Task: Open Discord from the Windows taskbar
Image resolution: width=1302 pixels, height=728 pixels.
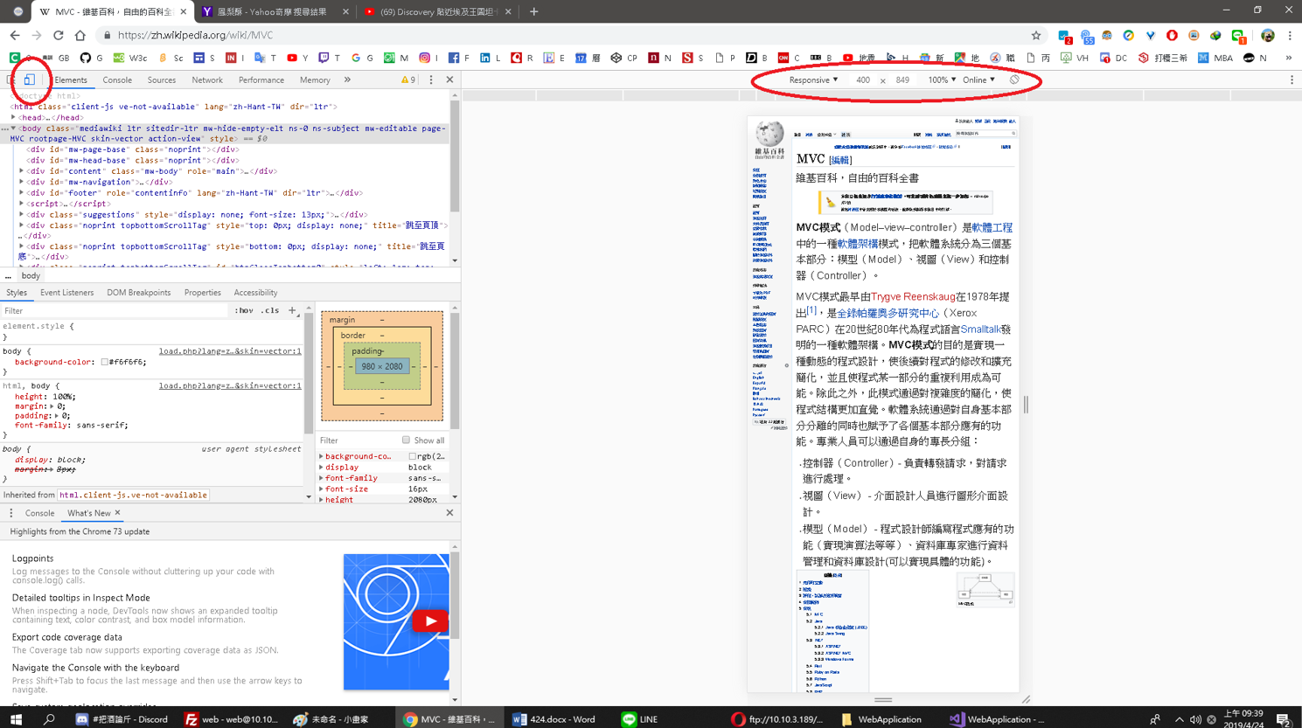Action: coord(121,719)
